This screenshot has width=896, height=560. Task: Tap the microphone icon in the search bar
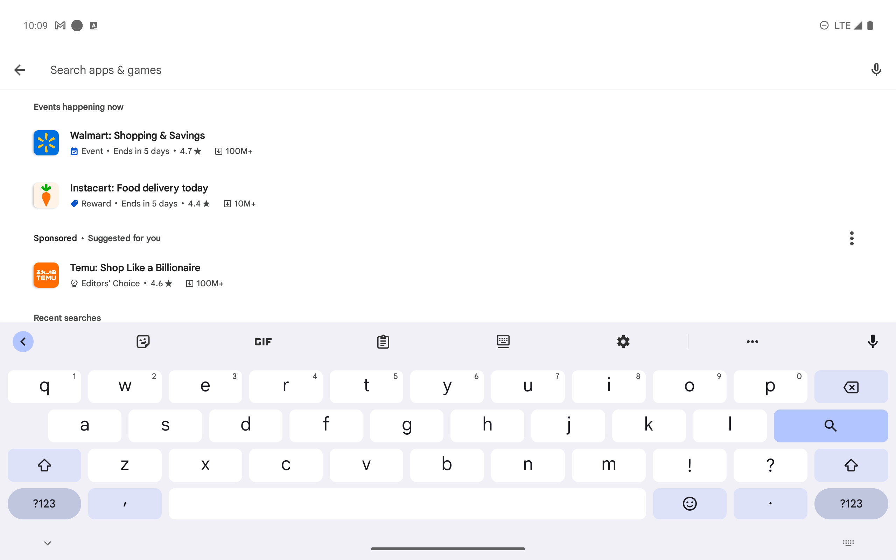pyautogui.click(x=876, y=70)
